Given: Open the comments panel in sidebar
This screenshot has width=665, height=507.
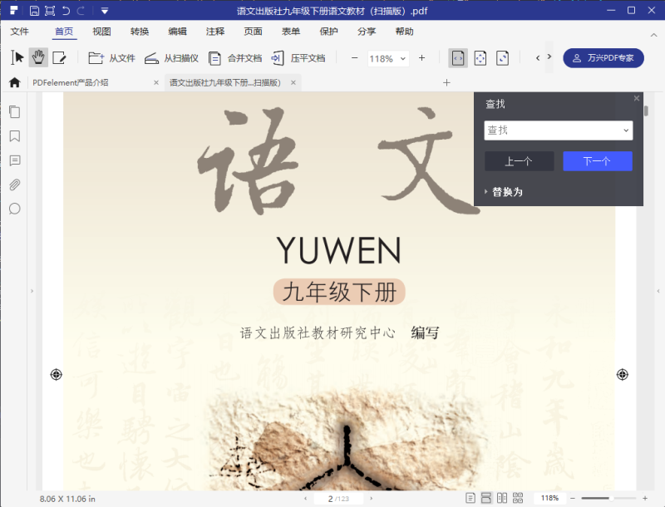Looking at the screenshot, I should click(x=14, y=160).
